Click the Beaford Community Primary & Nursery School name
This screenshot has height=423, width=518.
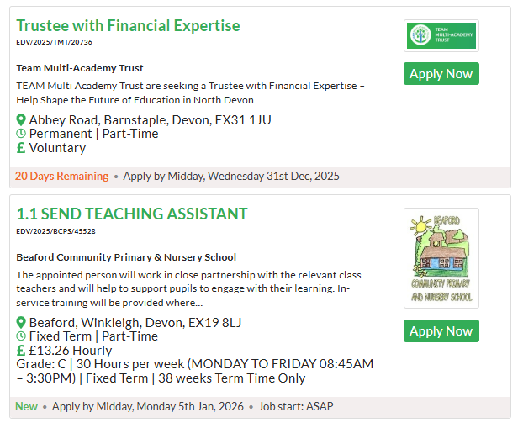click(126, 257)
